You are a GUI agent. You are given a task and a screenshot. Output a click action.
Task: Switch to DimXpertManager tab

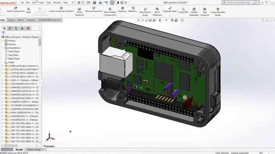click(22, 28)
